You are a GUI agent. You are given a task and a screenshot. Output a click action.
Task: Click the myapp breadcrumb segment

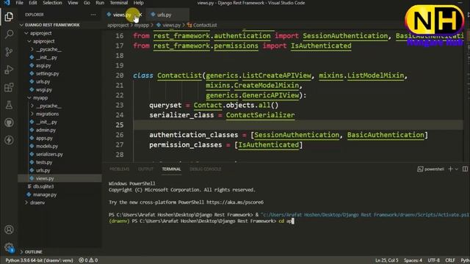[142, 25]
